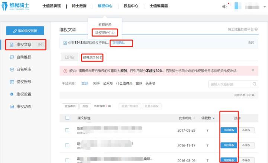Click 开启维权 for the 2017-08-29 article
This screenshot has height=163, width=268.
coord(229,130)
